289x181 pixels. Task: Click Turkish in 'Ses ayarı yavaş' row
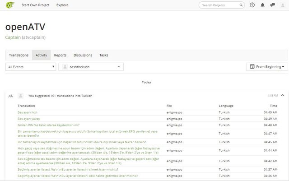(x=224, y=119)
